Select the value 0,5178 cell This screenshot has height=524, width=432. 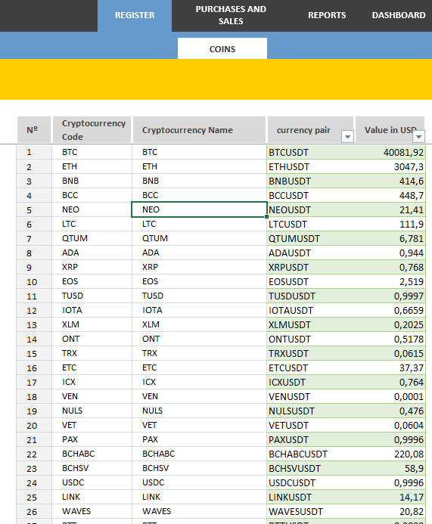[390, 340]
